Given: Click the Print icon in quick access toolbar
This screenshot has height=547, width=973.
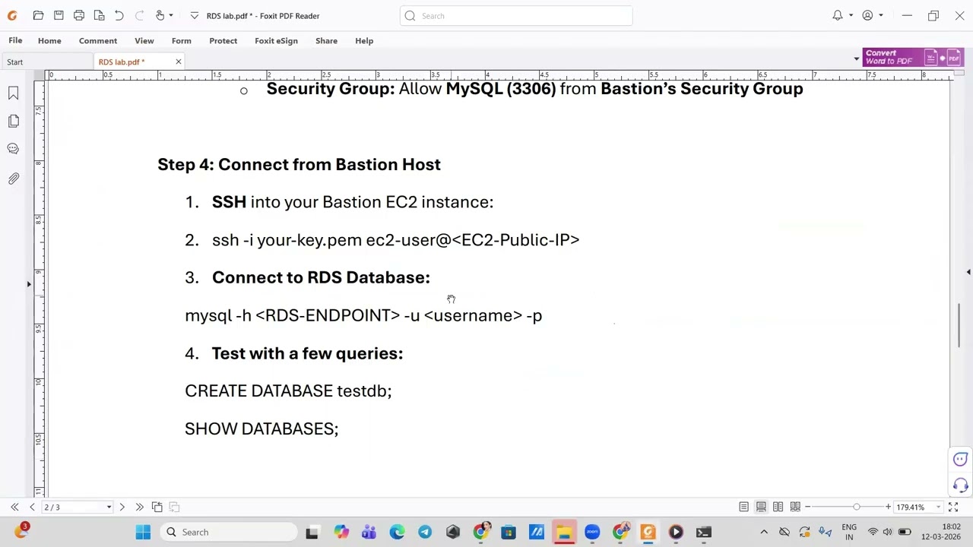Looking at the screenshot, I should (79, 15).
